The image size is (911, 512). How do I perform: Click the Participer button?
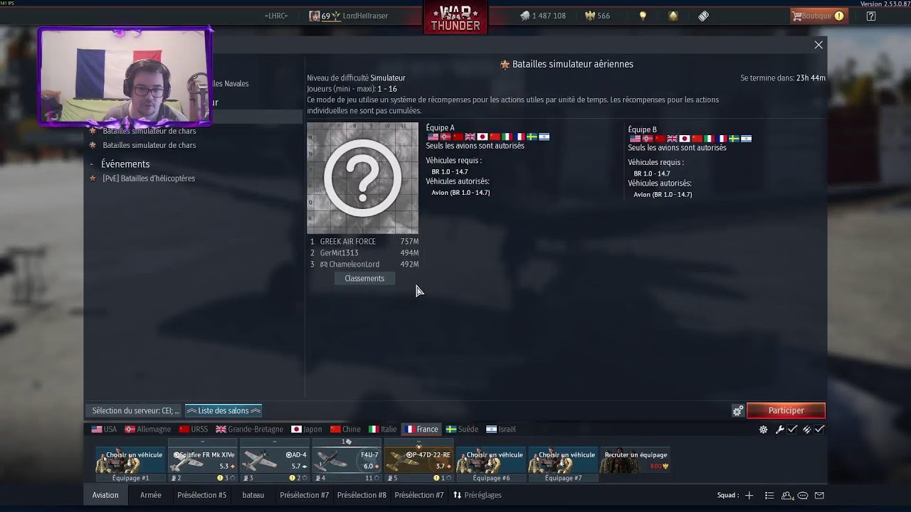[x=786, y=410]
